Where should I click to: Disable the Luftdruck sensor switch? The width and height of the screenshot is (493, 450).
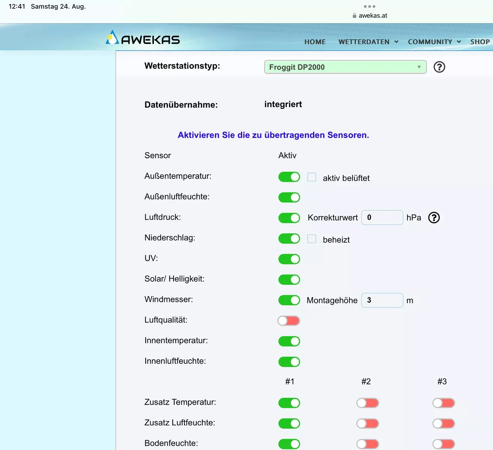point(289,218)
